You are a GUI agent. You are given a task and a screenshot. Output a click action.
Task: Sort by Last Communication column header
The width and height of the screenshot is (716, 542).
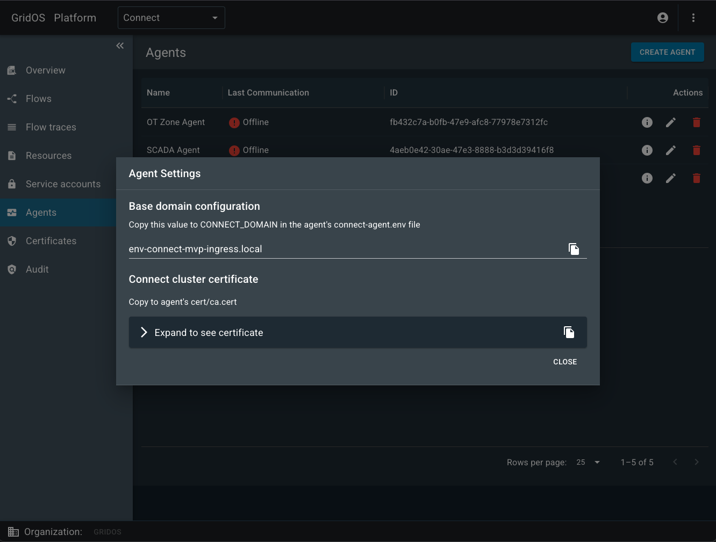[268, 93]
